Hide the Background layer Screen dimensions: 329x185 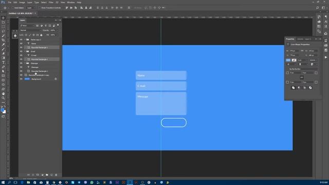(x=21, y=79)
